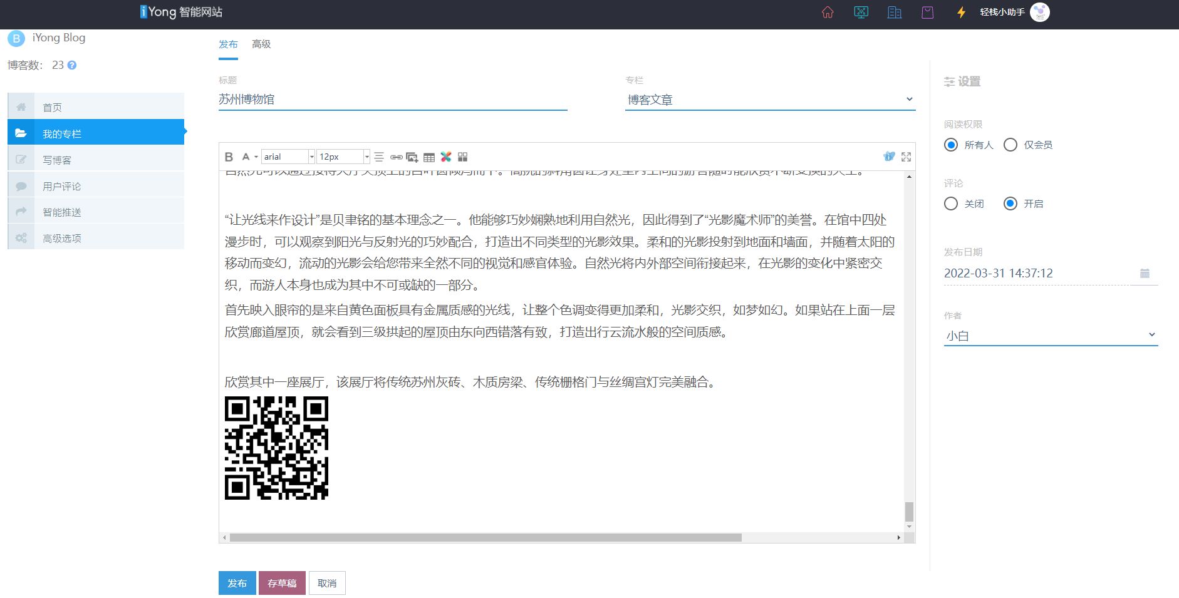The height and width of the screenshot is (598, 1179).
Task: Insert a hyperlink using the link icon
Action: (396, 157)
